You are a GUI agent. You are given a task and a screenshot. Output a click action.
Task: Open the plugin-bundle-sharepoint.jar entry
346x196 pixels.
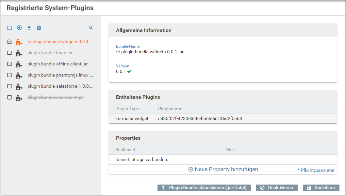tap(56, 98)
